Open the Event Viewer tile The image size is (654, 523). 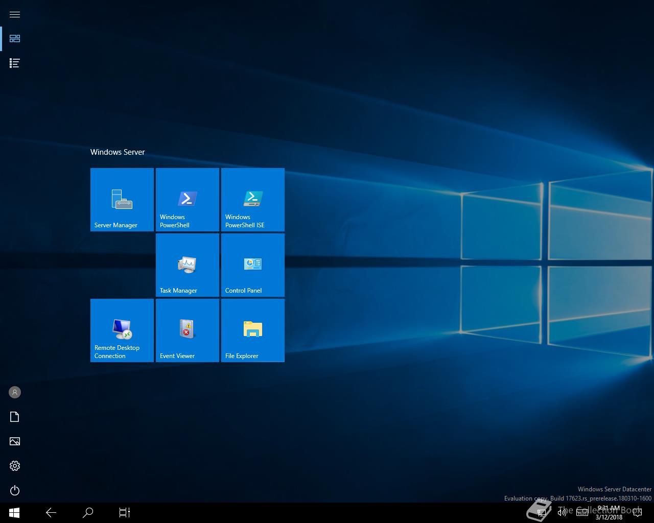pyautogui.click(x=187, y=330)
